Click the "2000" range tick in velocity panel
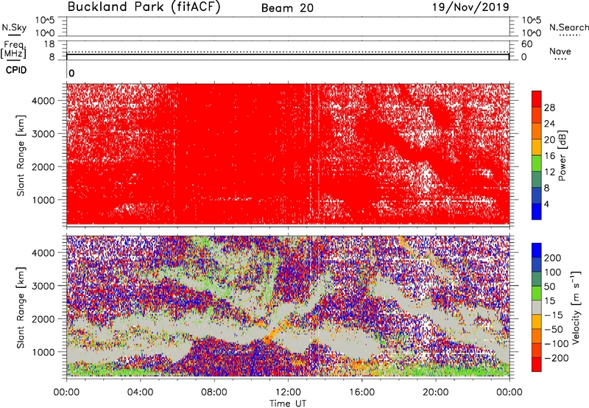This screenshot has width=589, height=408. pos(43,319)
